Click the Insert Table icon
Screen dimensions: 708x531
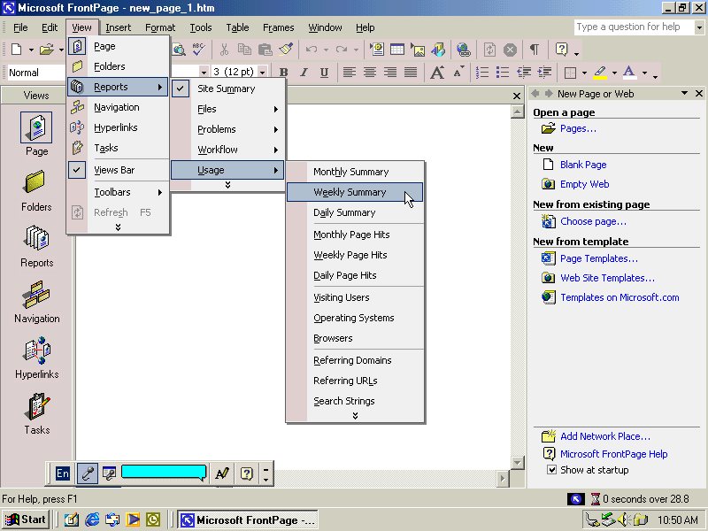(x=396, y=50)
